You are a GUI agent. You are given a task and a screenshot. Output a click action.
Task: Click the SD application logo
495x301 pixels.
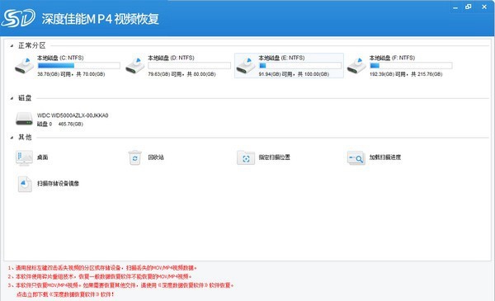[x=18, y=18]
